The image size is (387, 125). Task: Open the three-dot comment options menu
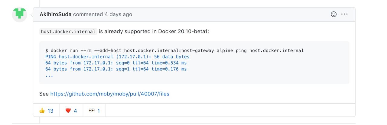click(x=344, y=14)
